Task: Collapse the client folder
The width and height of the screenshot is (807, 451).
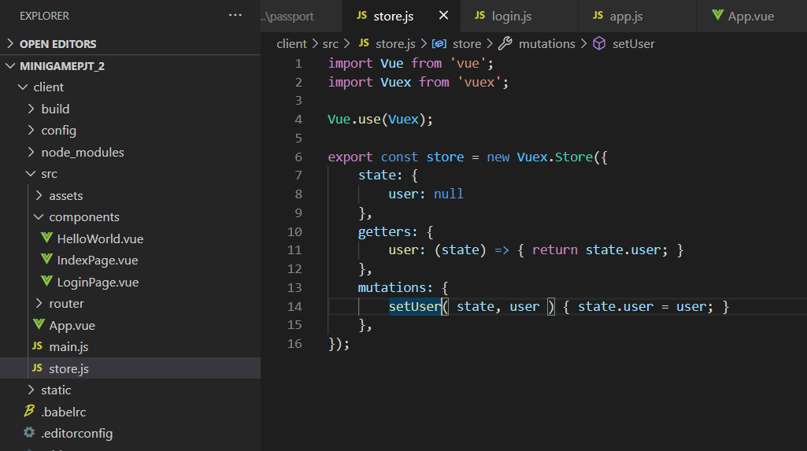Action: (x=130, y=87)
